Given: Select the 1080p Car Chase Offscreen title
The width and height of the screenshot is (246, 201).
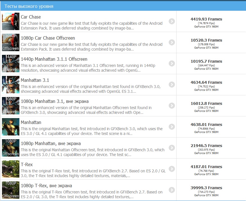Looking at the screenshot, I should pos(48,38).
